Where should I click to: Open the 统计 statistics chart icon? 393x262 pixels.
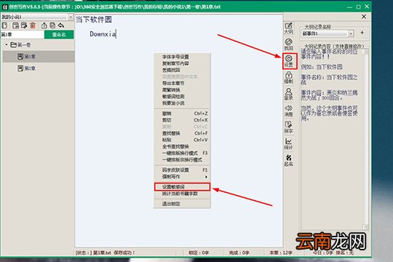point(288,144)
